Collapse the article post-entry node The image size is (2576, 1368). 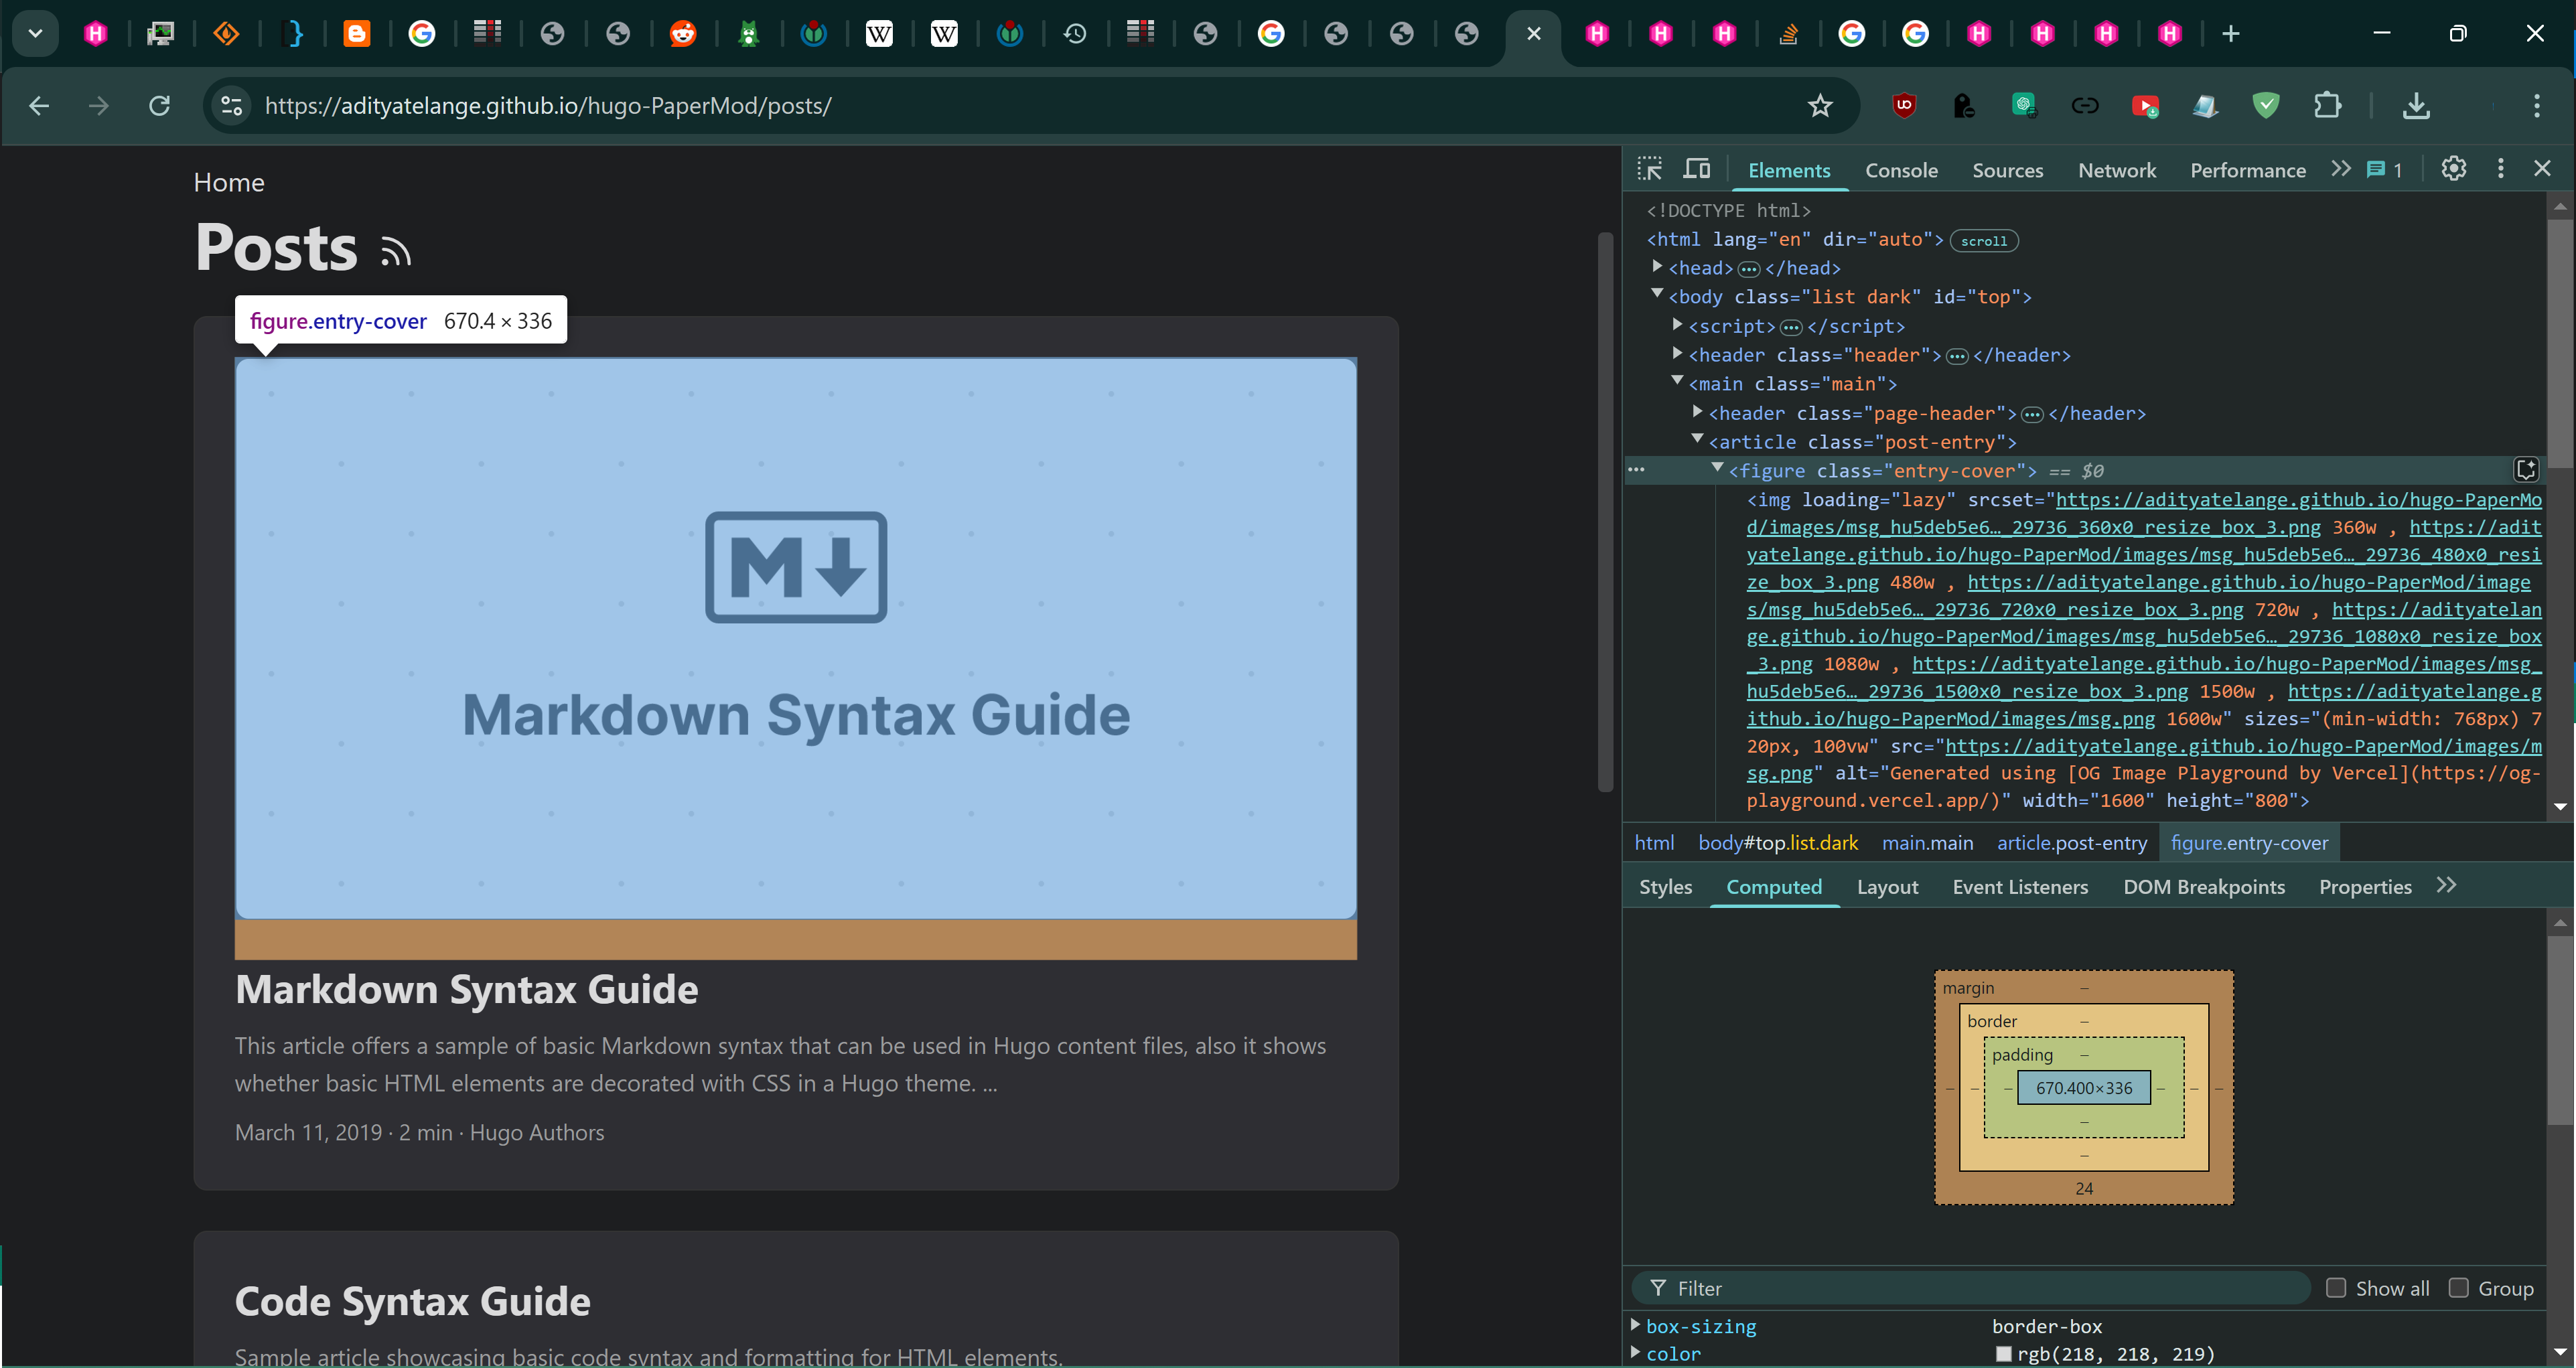tap(1698, 439)
